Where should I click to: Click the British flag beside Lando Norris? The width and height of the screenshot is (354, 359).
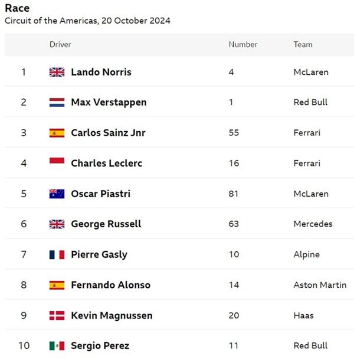click(57, 72)
